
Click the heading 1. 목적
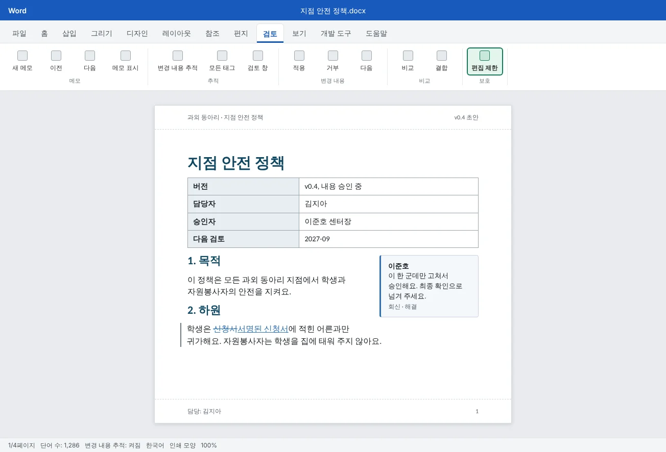point(204,261)
